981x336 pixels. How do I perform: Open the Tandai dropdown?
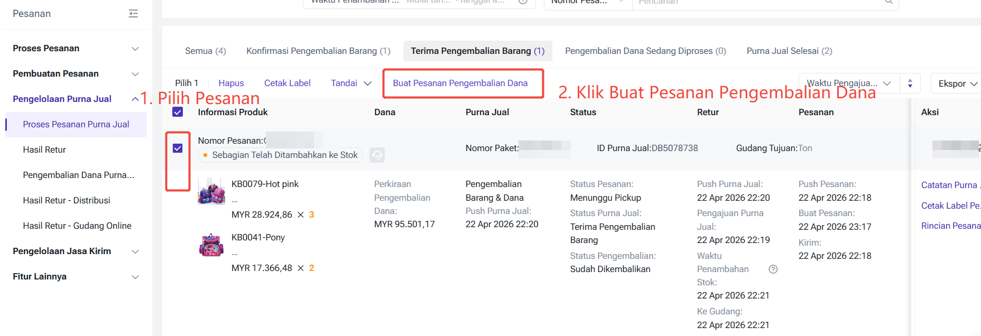pos(351,83)
